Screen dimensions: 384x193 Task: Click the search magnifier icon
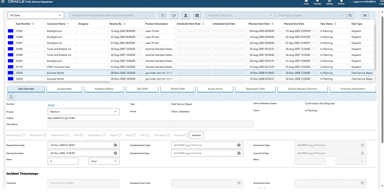coord(350,15)
